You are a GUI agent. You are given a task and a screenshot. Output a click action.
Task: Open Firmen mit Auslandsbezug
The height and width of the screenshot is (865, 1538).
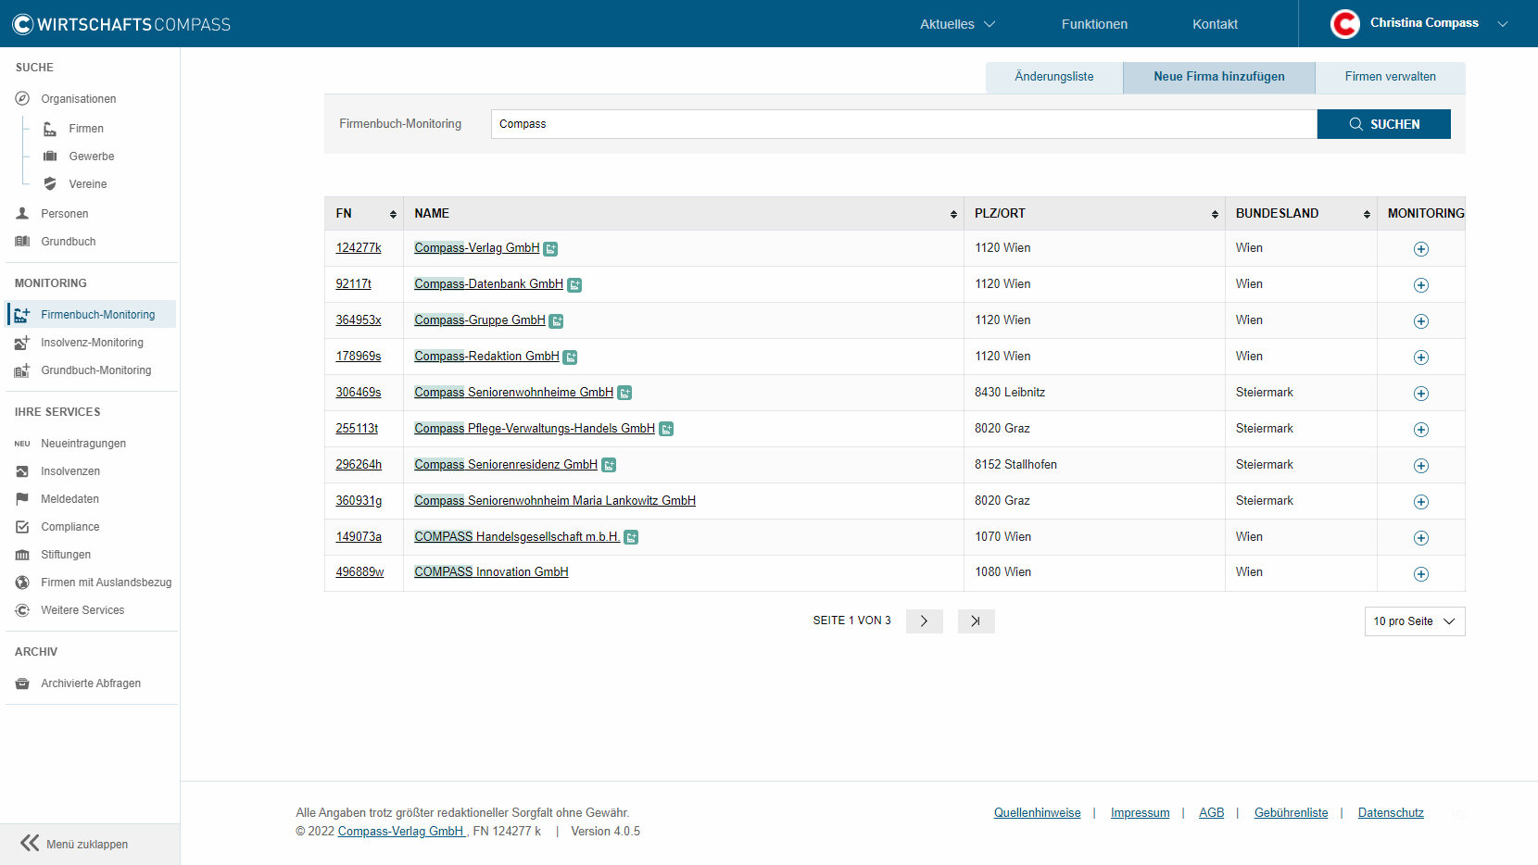tap(106, 583)
